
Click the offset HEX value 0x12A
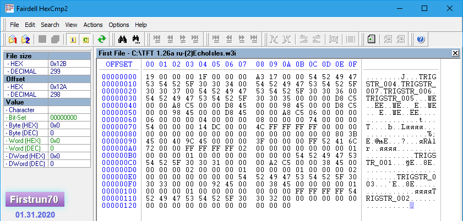[57, 87]
